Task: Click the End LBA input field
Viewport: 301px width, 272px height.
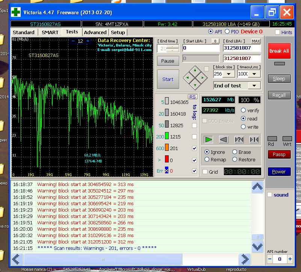Action: pyautogui.click(x=242, y=48)
